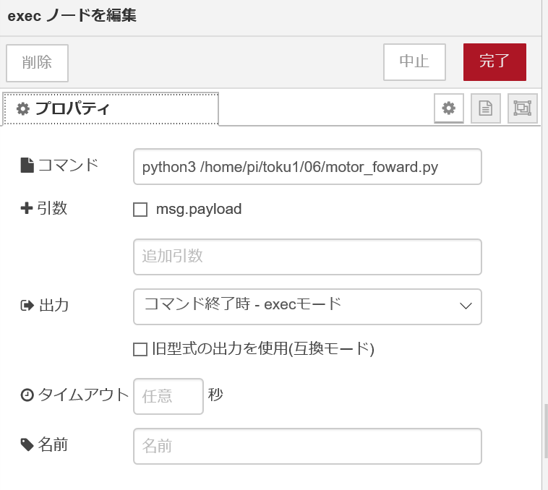548x490 pixels.
Task: Click the file icon beside コマンド label
Action: pos(27,166)
